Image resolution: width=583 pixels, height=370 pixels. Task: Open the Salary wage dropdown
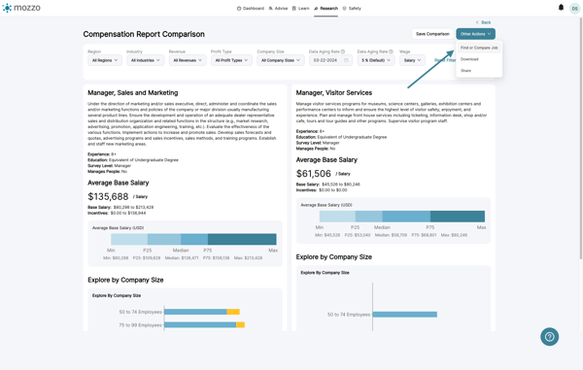[412, 60]
